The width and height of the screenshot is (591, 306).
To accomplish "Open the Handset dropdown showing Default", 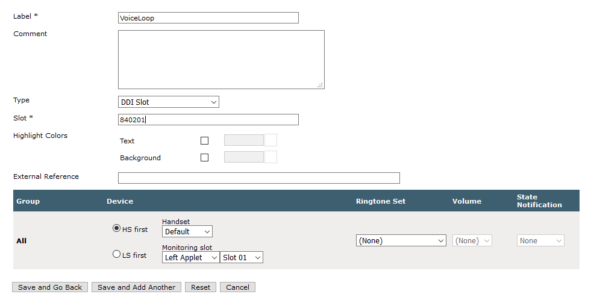I will click(187, 231).
